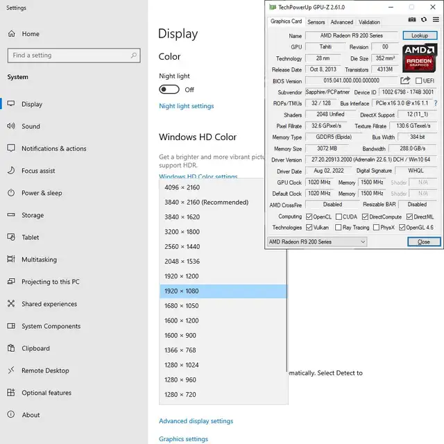Click the GPU-Z title bar app icon
Image resolution: width=444 pixels, height=444 pixels.
pyautogui.click(x=273, y=8)
